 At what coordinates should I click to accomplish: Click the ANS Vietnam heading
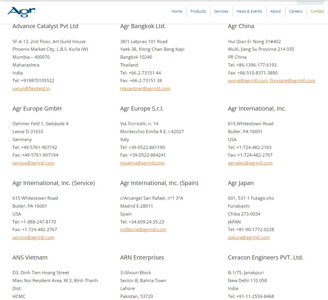click(30, 257)
